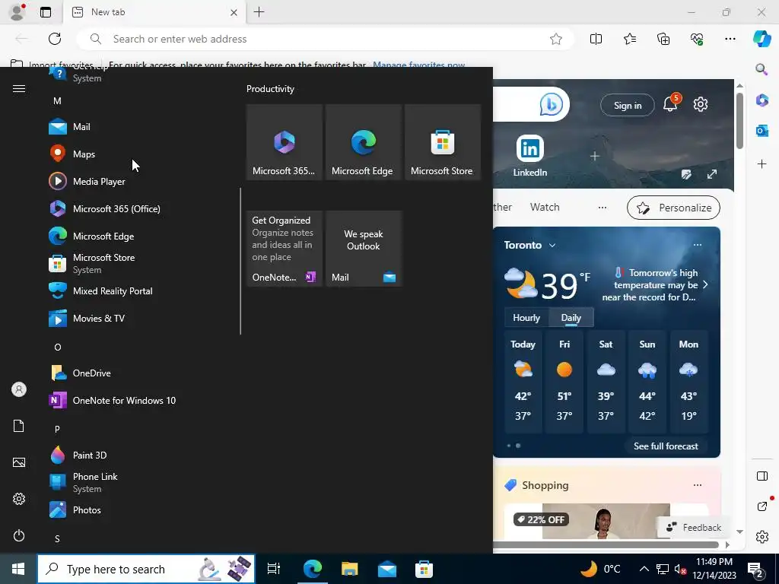
Task: Open notifications bell with 5 alerts
Action: click(x=671, y=103)
